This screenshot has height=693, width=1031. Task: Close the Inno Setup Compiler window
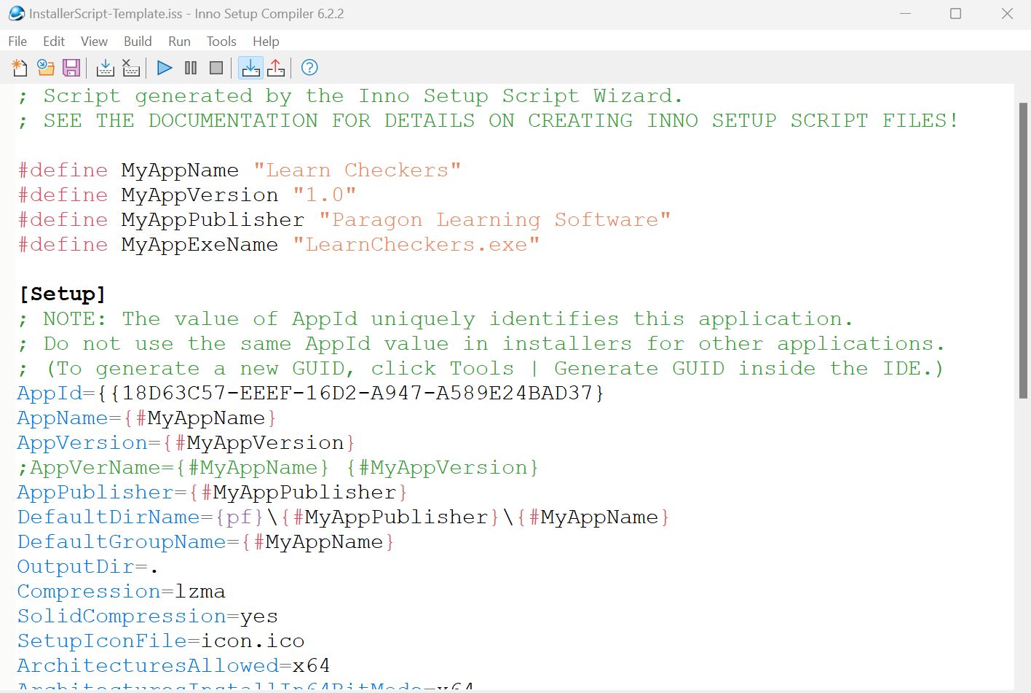tap(1007, 13)
